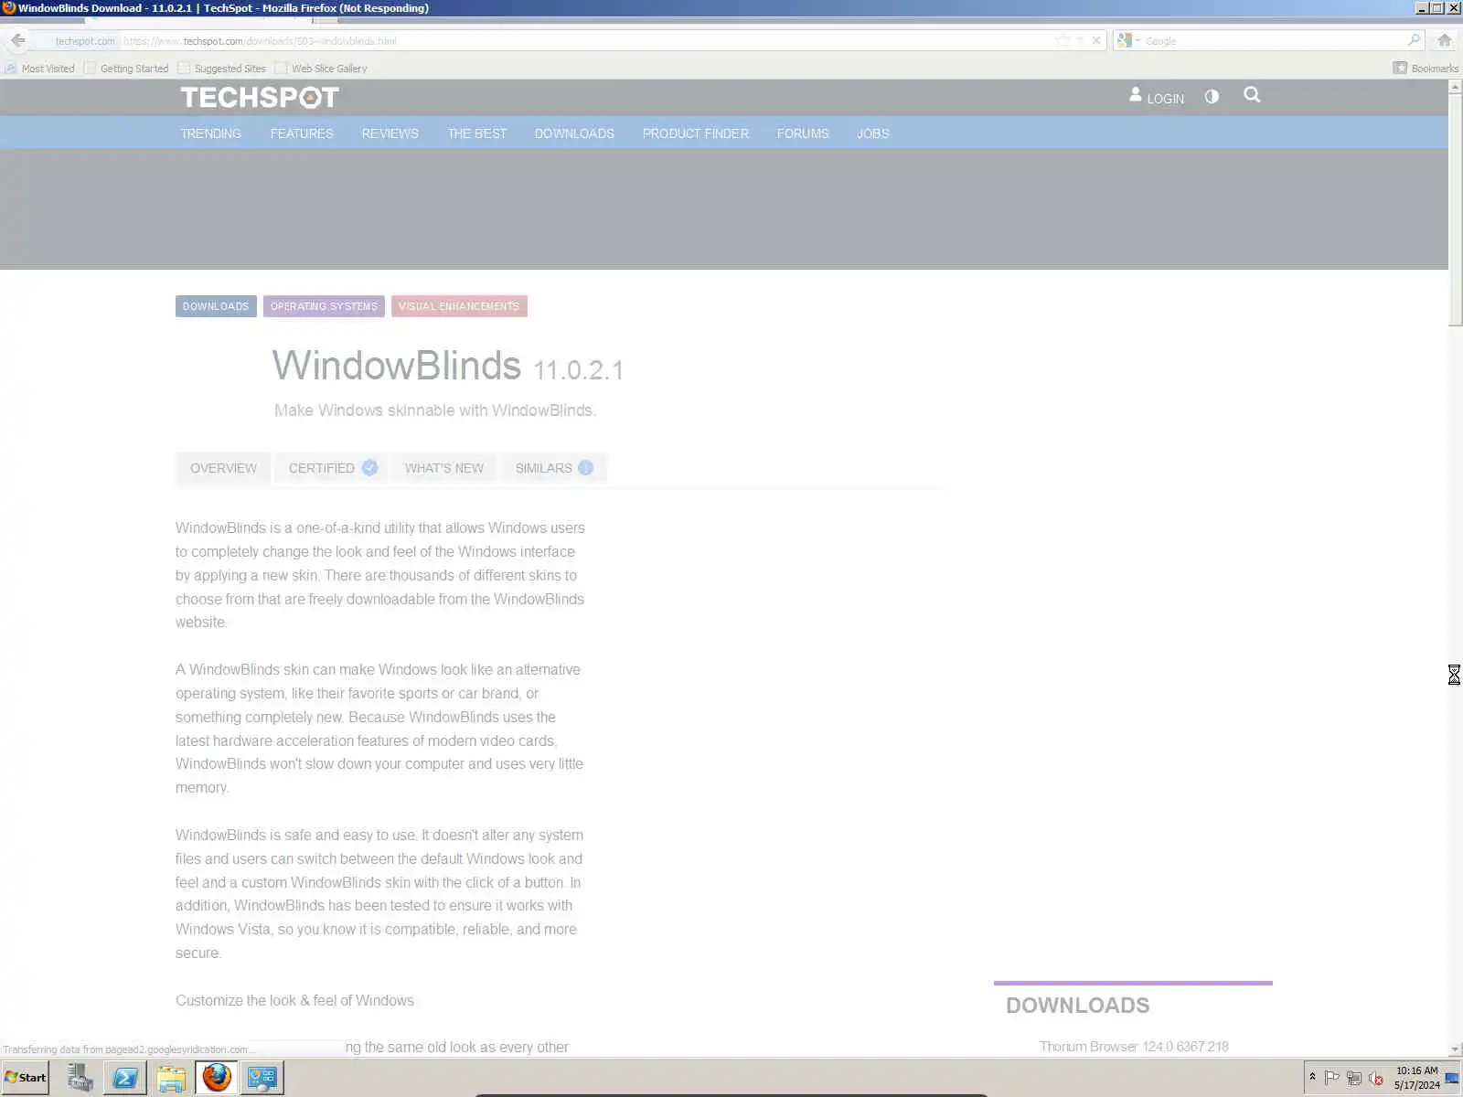Open the TRENDING navigation menu

[x=211, y=133]
